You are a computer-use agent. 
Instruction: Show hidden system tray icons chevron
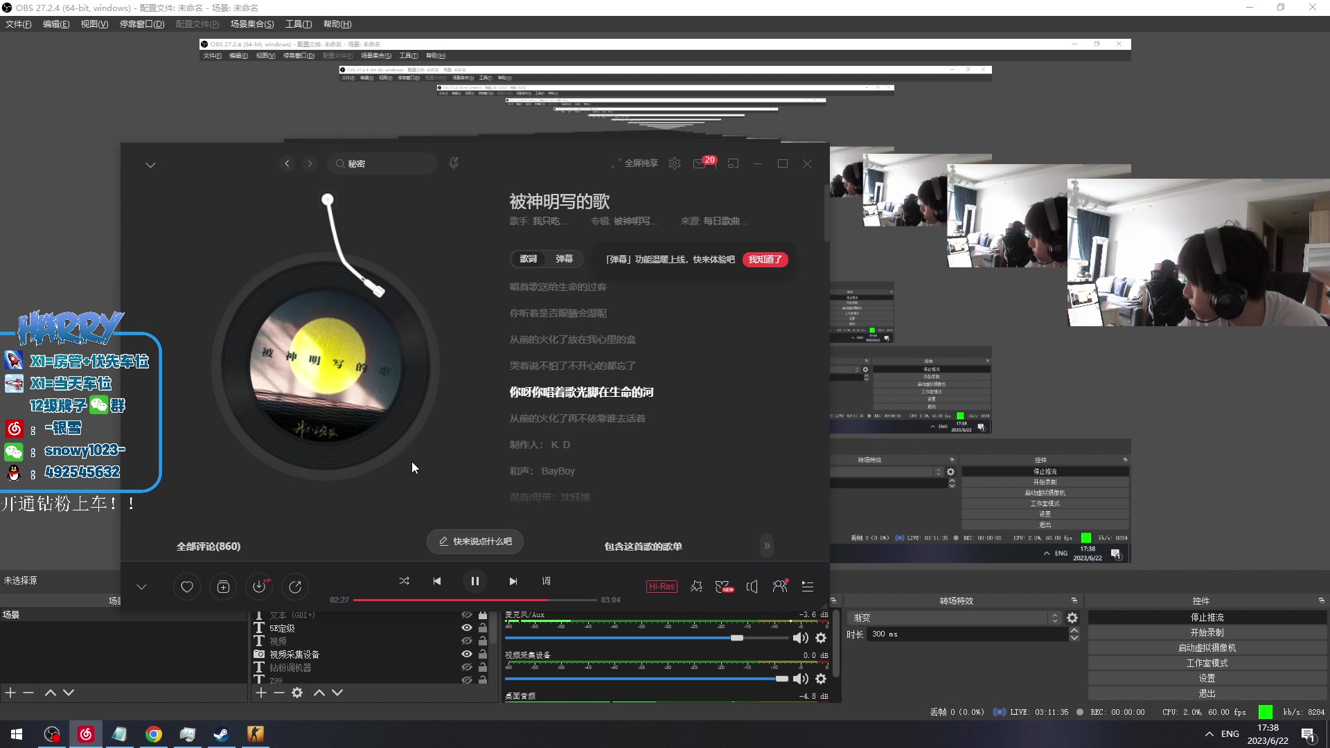coord(1209,734)
